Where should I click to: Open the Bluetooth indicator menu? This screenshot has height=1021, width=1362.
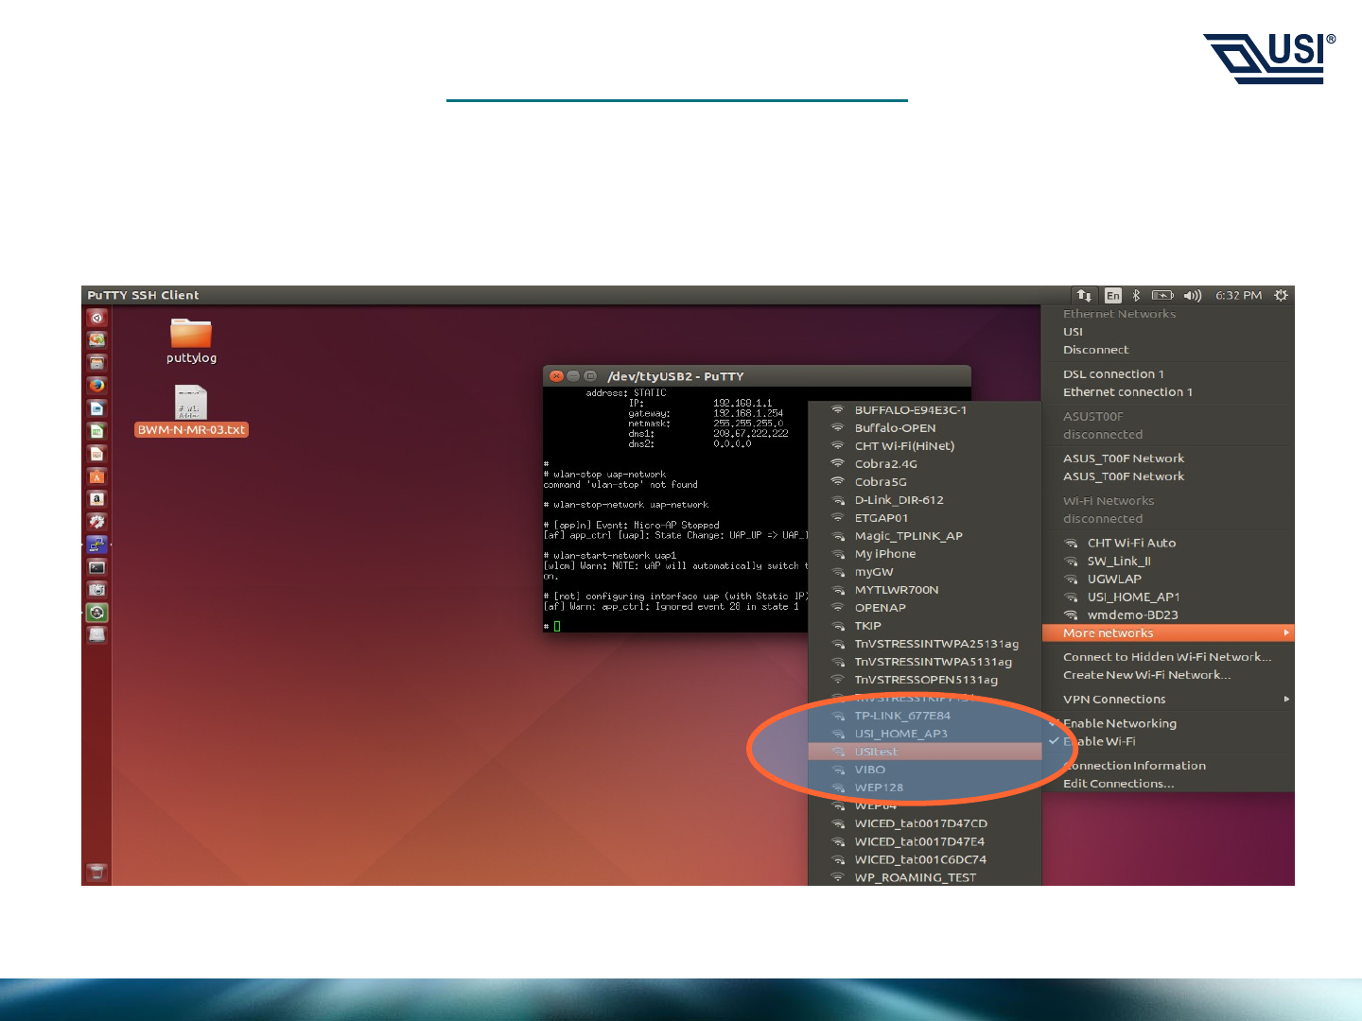1137,296
